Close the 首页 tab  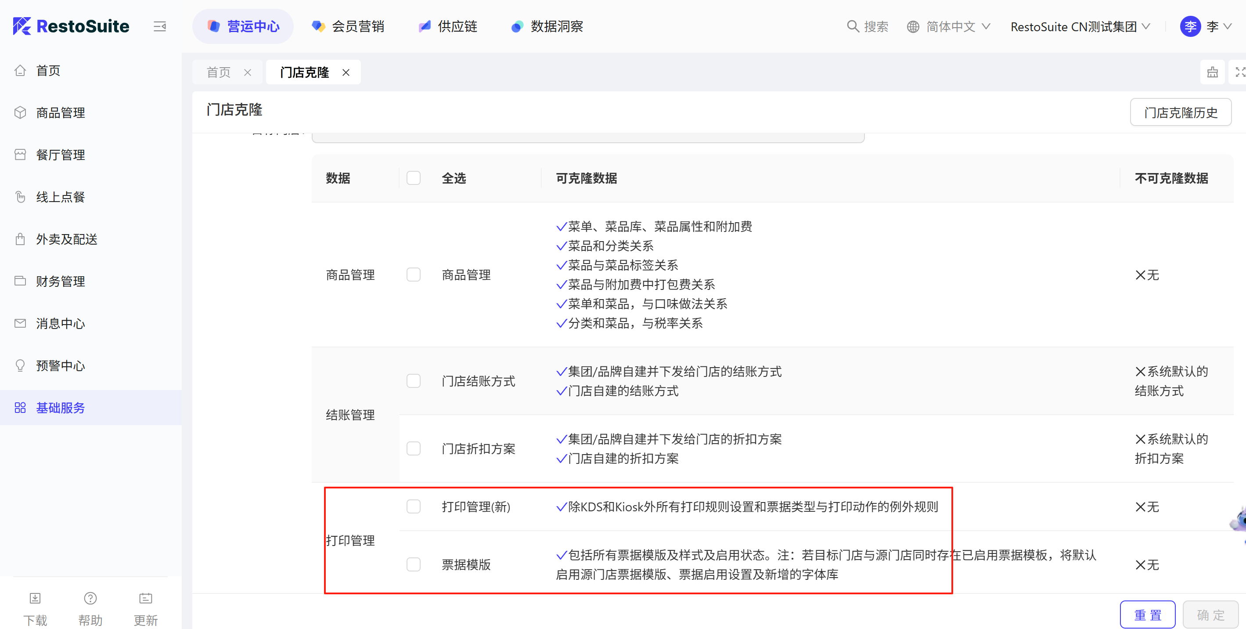(x=248, y=72)
